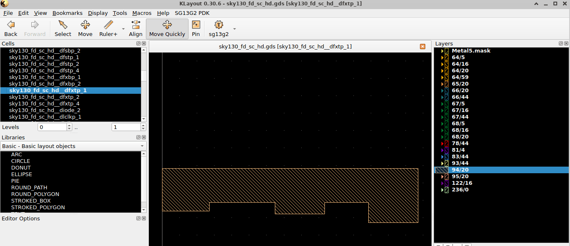Activate the Align tool
The width and height of the screenshot is (570, 246).
click(136, 25)
